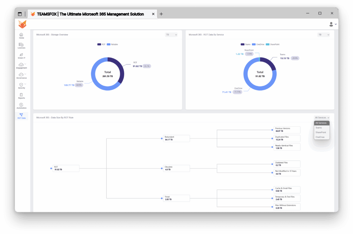Select the Redundant 84.17 TB node
This screenshot has height=234, width=353.
pyautogui.click(x=176, y=139)
